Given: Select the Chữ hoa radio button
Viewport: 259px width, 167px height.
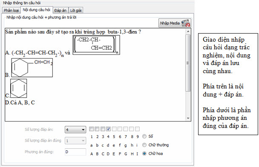Looking at the screenshot, I should [144, 153].
